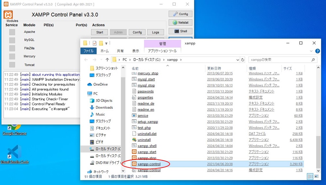
Task: Open Google Chrome desktop shortcut
Action: (15, 130)
